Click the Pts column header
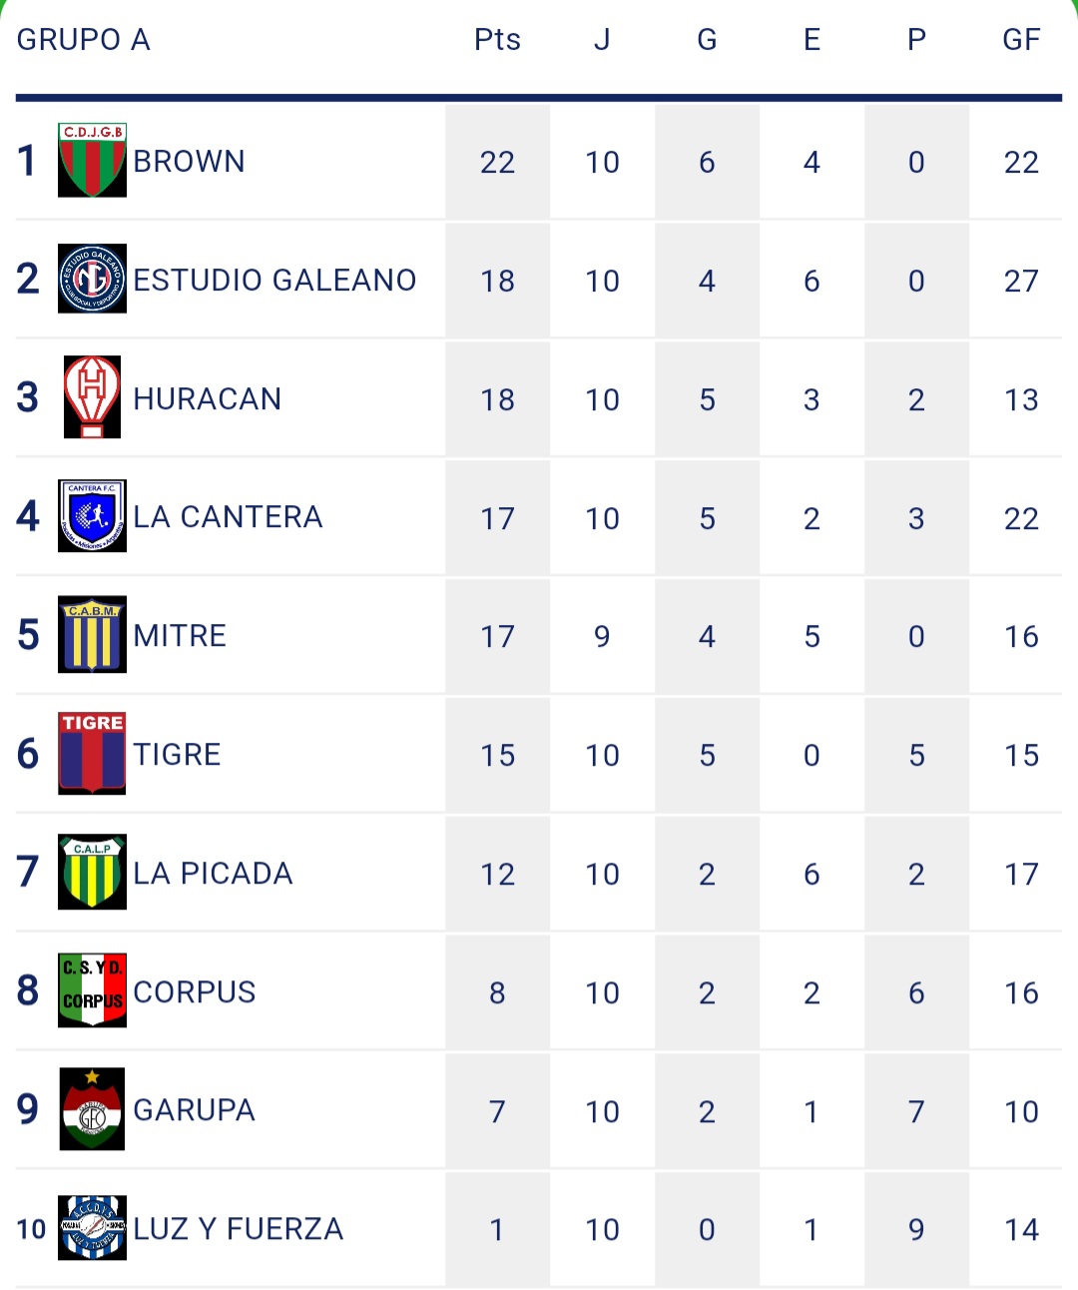 497,40
